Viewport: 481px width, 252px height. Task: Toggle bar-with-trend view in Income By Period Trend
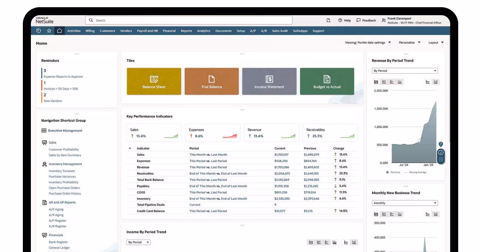click(x=354, y=242)
